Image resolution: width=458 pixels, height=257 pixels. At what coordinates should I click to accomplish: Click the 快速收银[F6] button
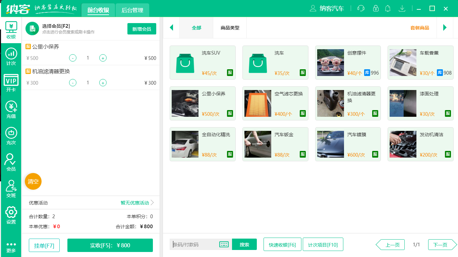tap(282, 244)
